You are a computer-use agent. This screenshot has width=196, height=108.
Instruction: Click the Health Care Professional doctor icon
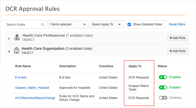17,37
